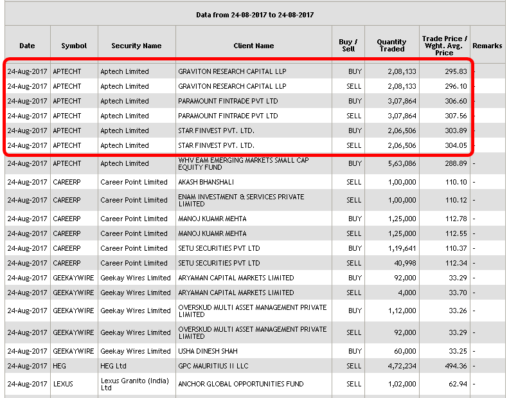This screenshot has width=509, height=398.
Task: Click the Symbol column header
Action: click(x=74, y=46)
